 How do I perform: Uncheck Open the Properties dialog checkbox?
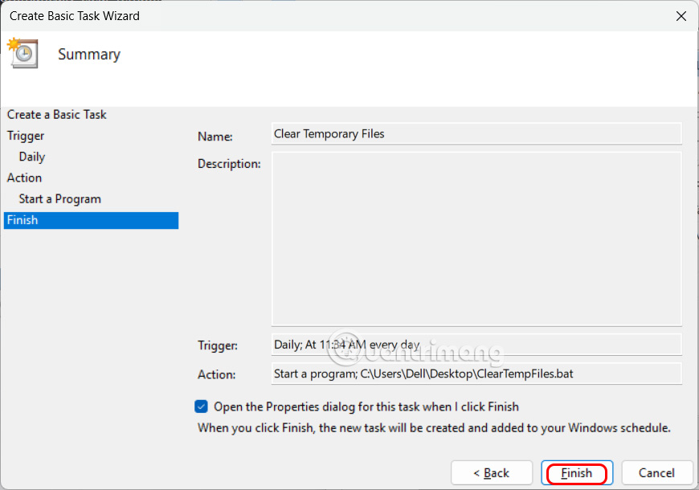(x=201, y=406)
